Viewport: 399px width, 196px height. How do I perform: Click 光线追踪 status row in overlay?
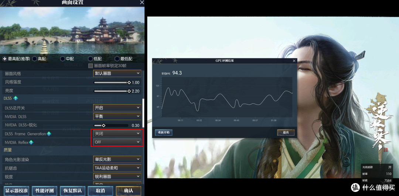(377, 168)
